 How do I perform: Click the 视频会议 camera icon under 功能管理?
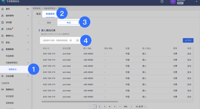coord(2,89)
